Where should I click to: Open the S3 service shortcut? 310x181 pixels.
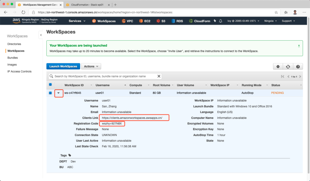click(161, 21)
